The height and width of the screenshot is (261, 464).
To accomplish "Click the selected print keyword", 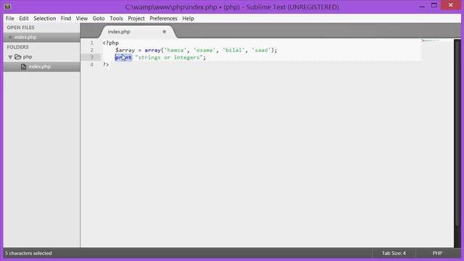I will point(123,57).
